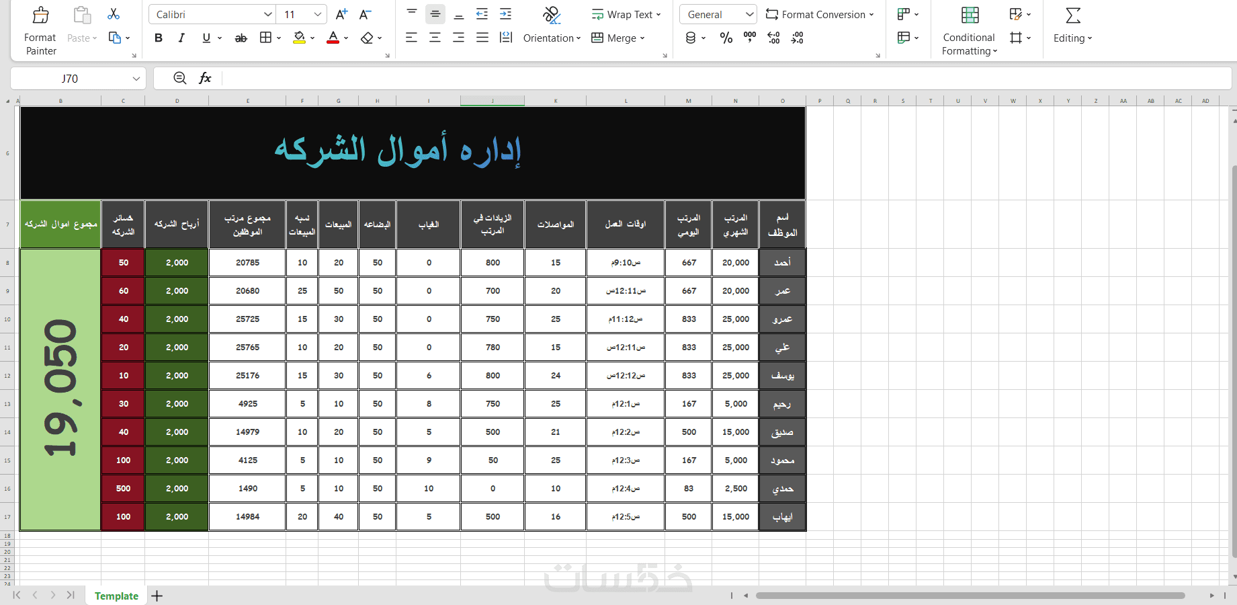The image size is (1237, 605).
Task: Click the Name Box field showing J70
Action: (70, 79)
